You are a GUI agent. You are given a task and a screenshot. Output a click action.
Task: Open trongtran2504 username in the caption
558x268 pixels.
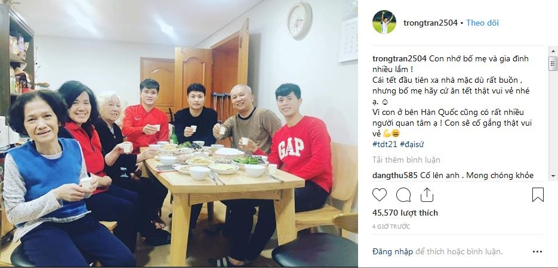point(399,59)
